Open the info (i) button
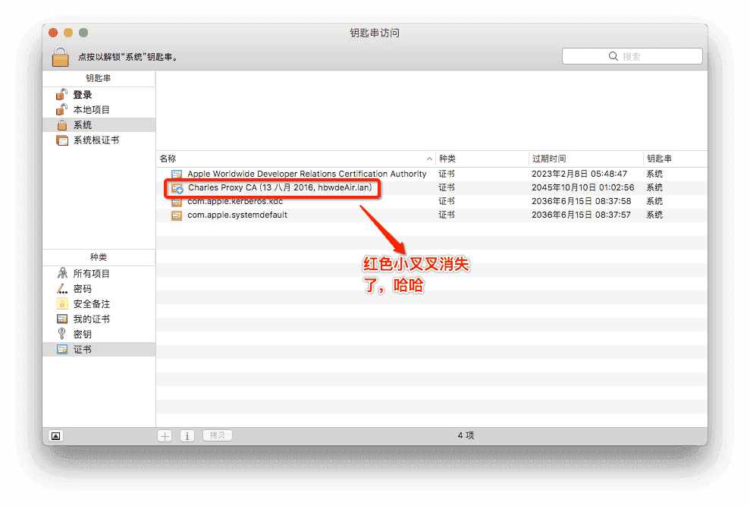 coord(187,435)
